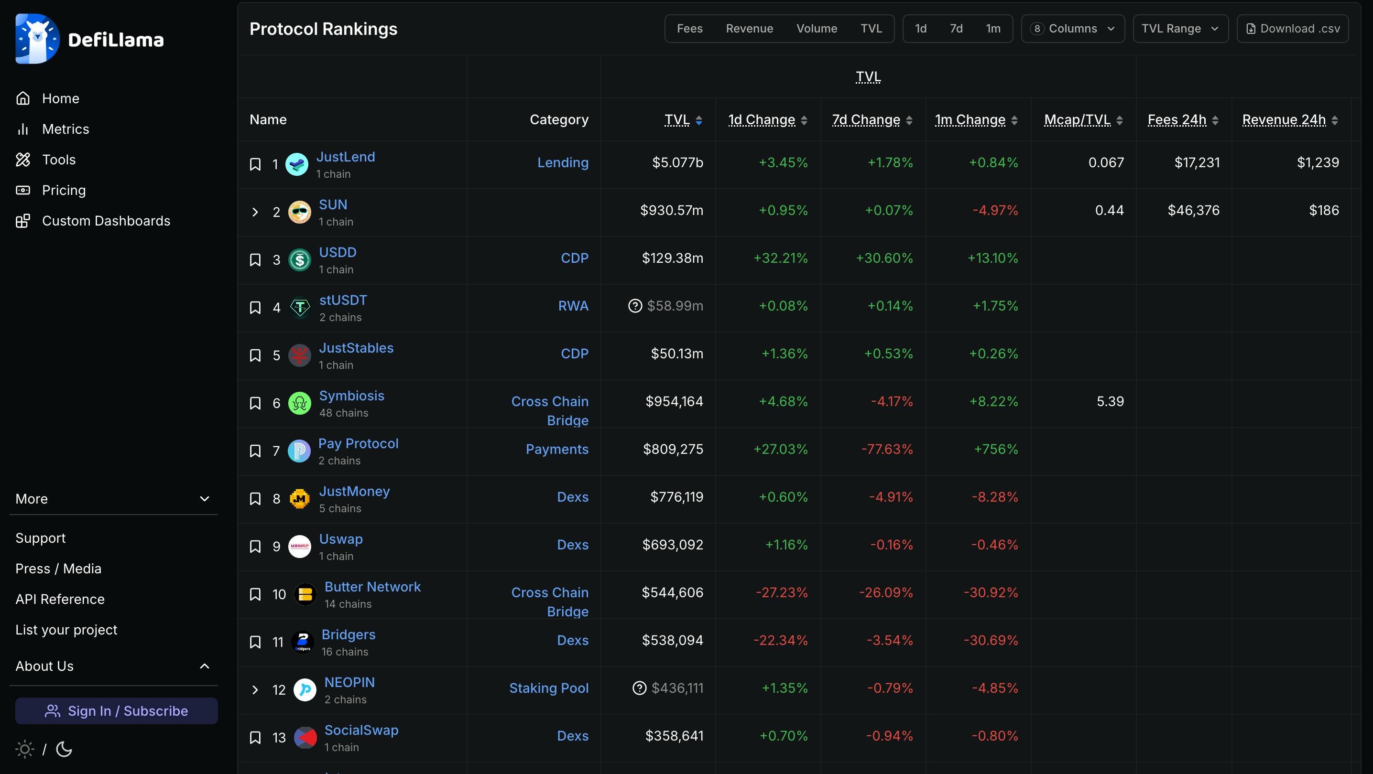
Task: Open the Columns dropdown
Action: pyautogui.click(x=1072, y=29)
